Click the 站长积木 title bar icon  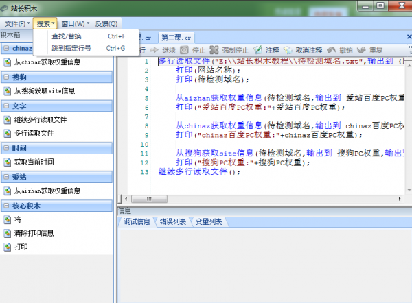[3, 8]
